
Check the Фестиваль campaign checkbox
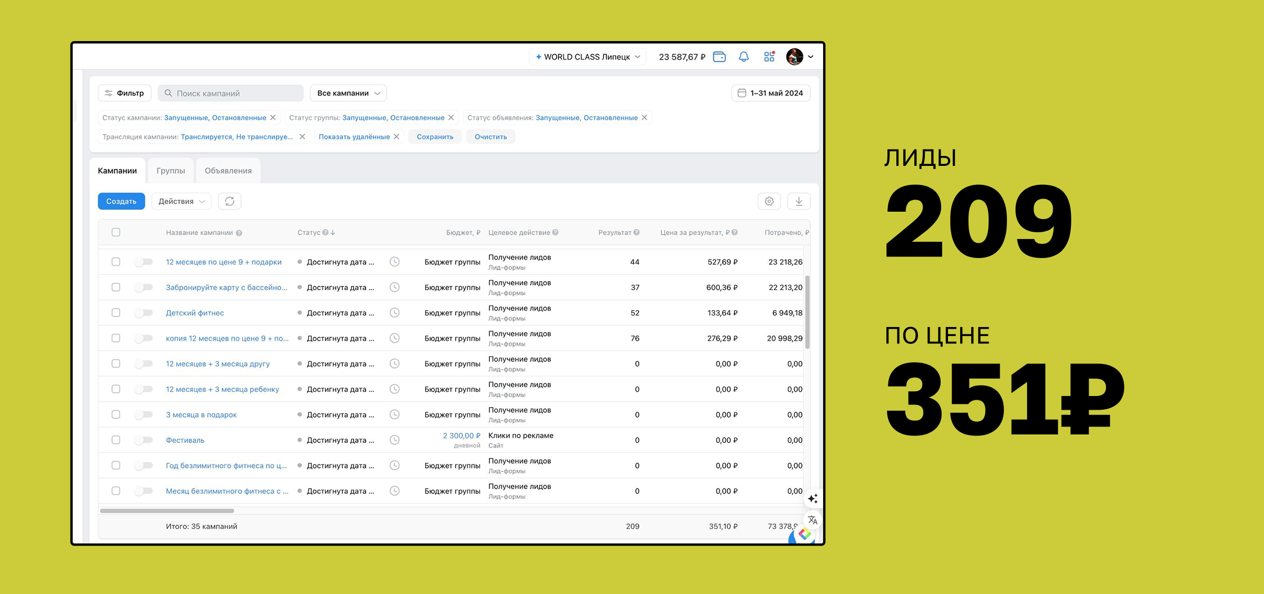(116, 440)
